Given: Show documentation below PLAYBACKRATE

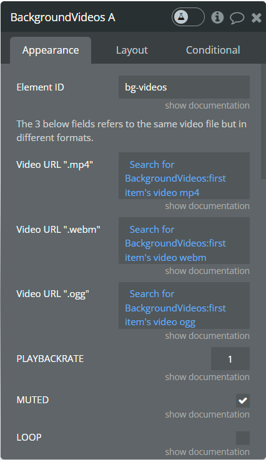Looking at the screenshot, I should point(207,377).
